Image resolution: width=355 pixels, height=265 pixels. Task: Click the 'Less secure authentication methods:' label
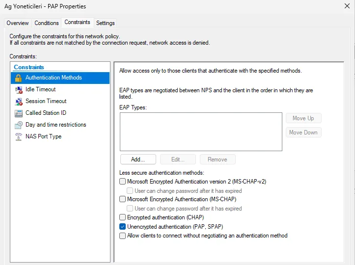coord(162,173)
